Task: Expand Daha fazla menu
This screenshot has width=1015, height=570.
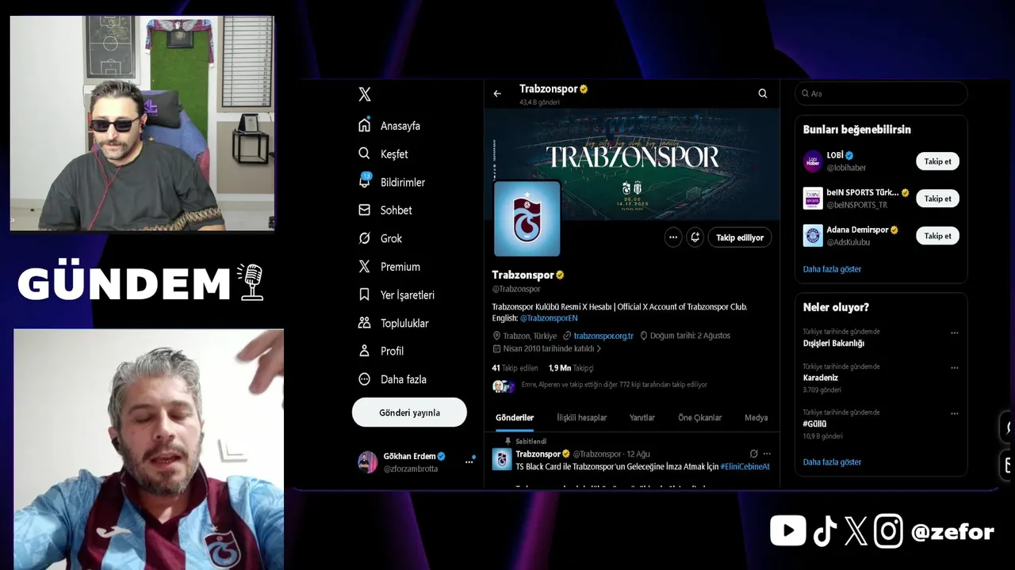Action: [x=393, y=379]
